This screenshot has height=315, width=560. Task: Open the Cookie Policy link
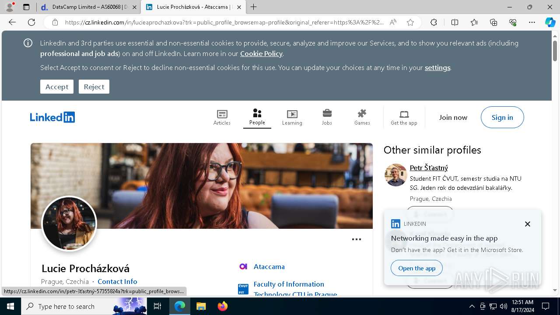click(261, 53)
